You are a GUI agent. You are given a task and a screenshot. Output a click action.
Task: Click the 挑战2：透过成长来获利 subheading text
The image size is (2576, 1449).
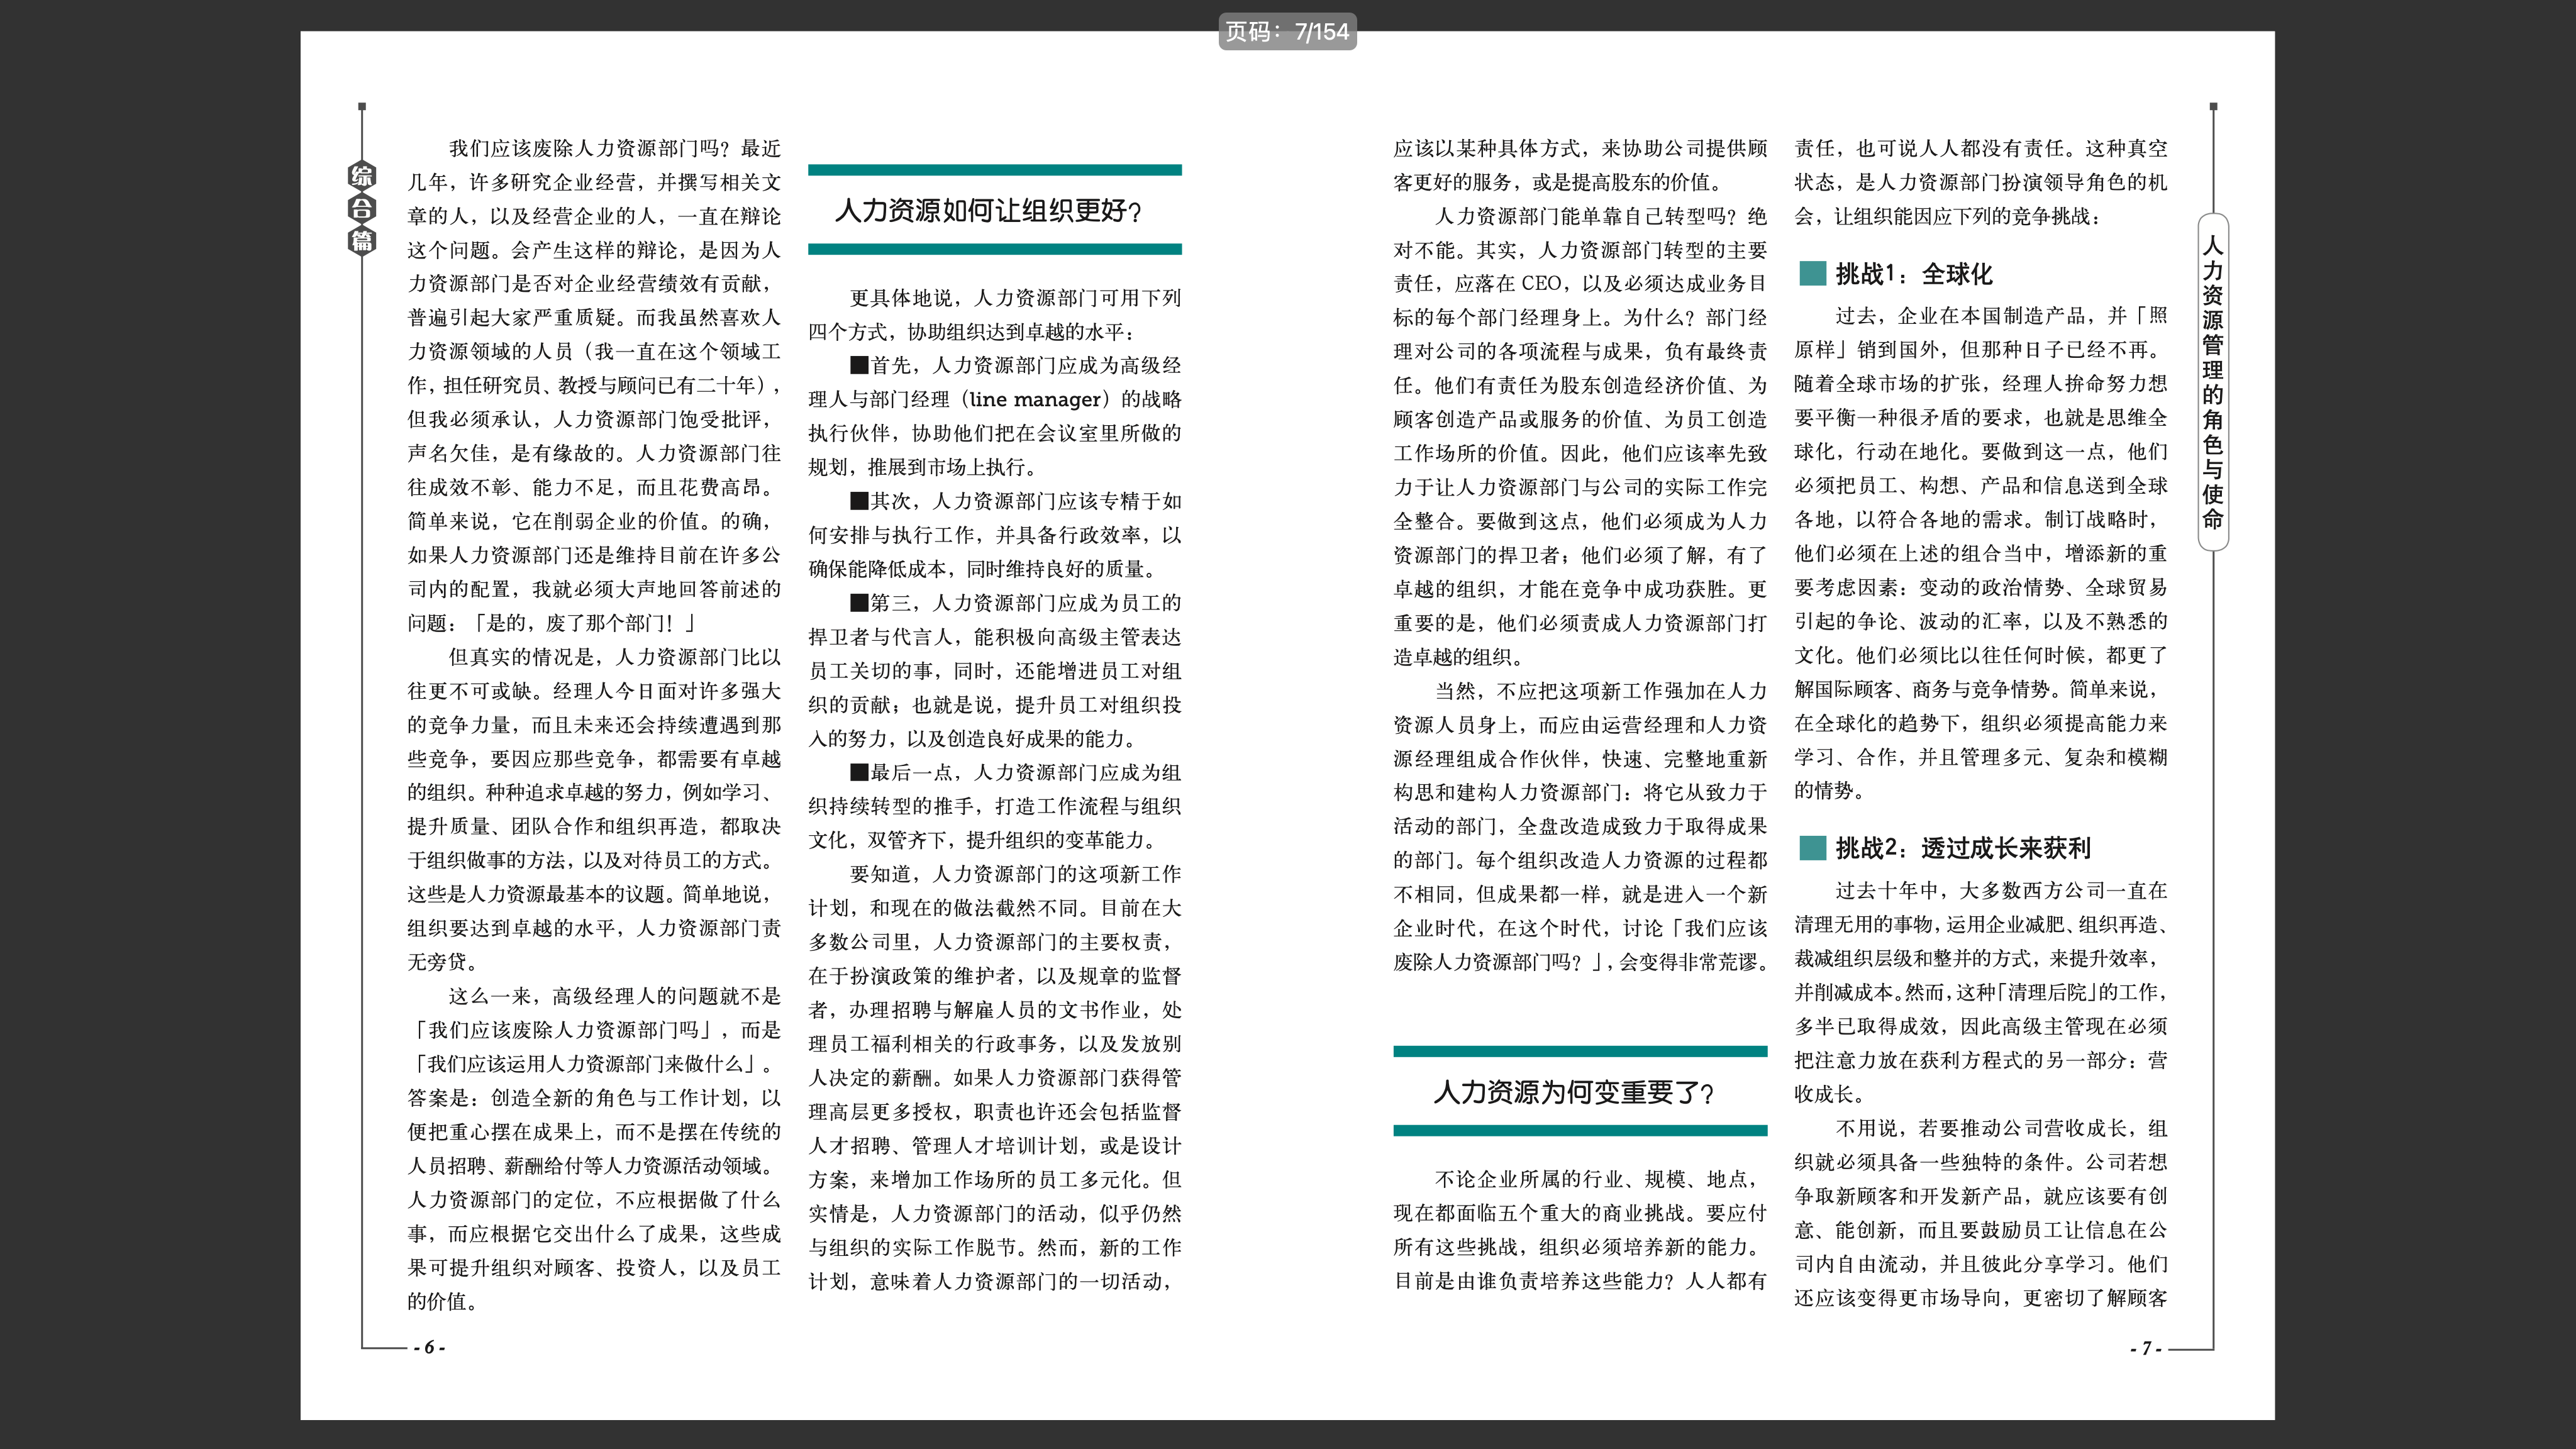1962,848
